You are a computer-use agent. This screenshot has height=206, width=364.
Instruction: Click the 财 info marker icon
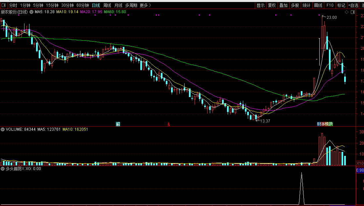click(319, 124)
